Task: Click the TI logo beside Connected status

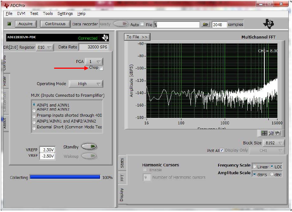Action: pos(105,38)
